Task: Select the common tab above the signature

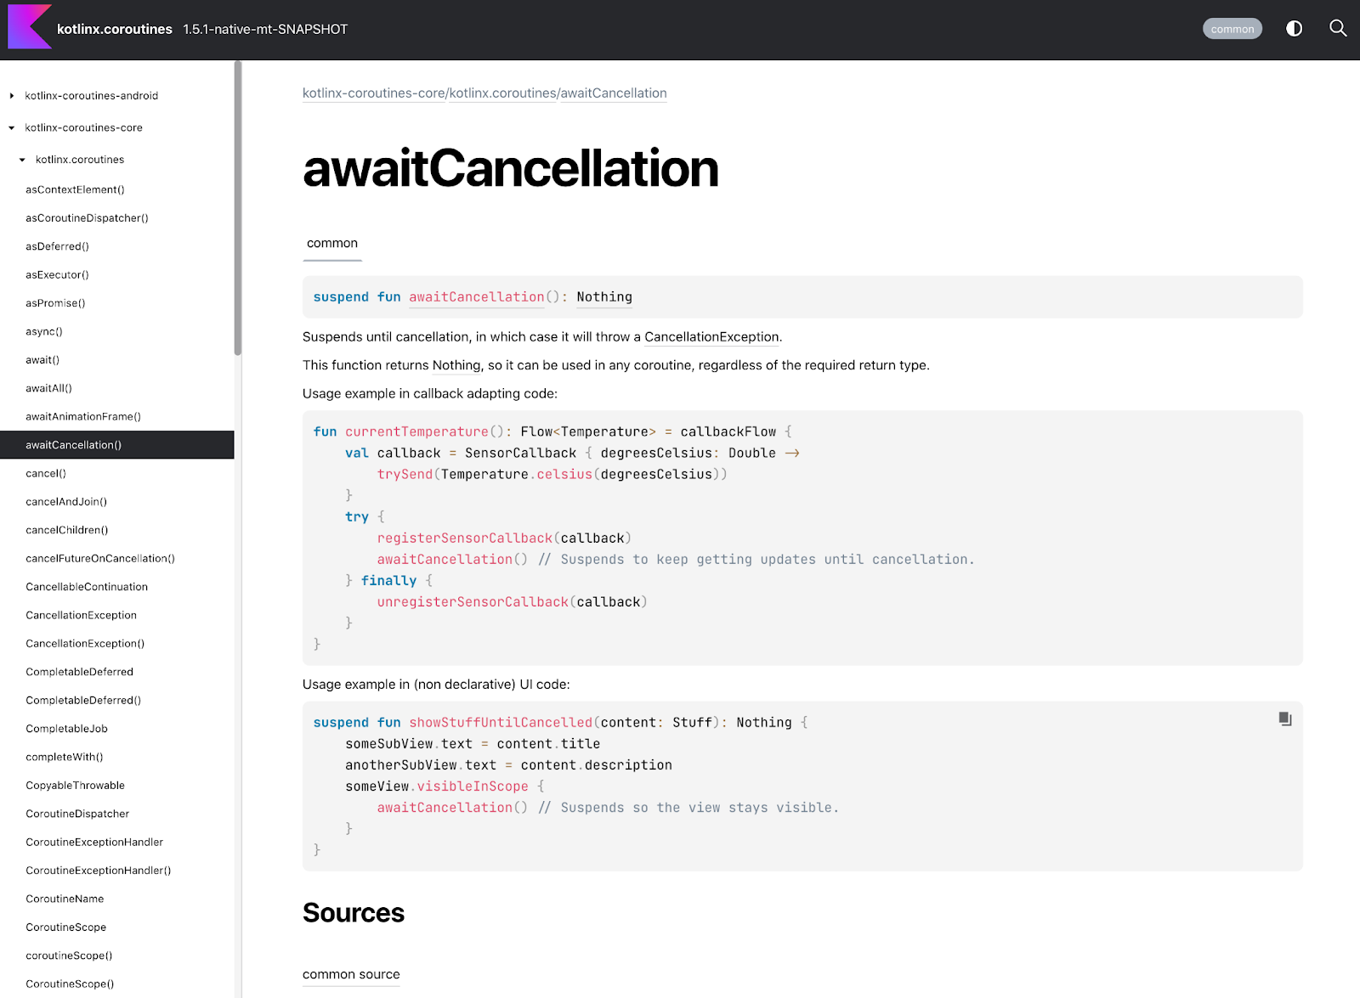Action: pos(332,244)
